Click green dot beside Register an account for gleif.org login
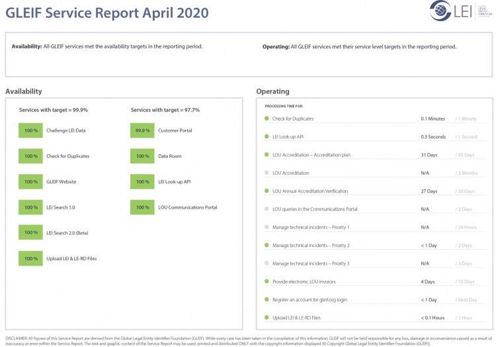496x347 pixels. click(267, 299)
